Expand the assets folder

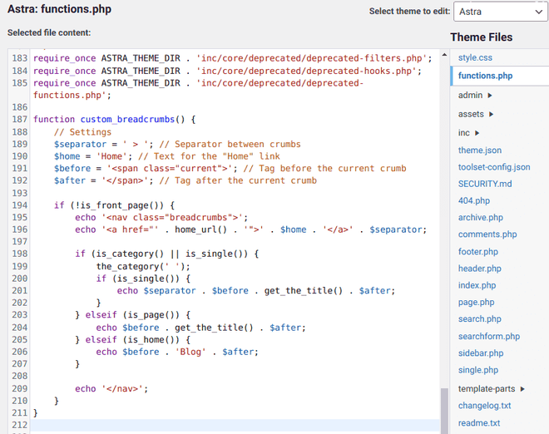point(476,114)
